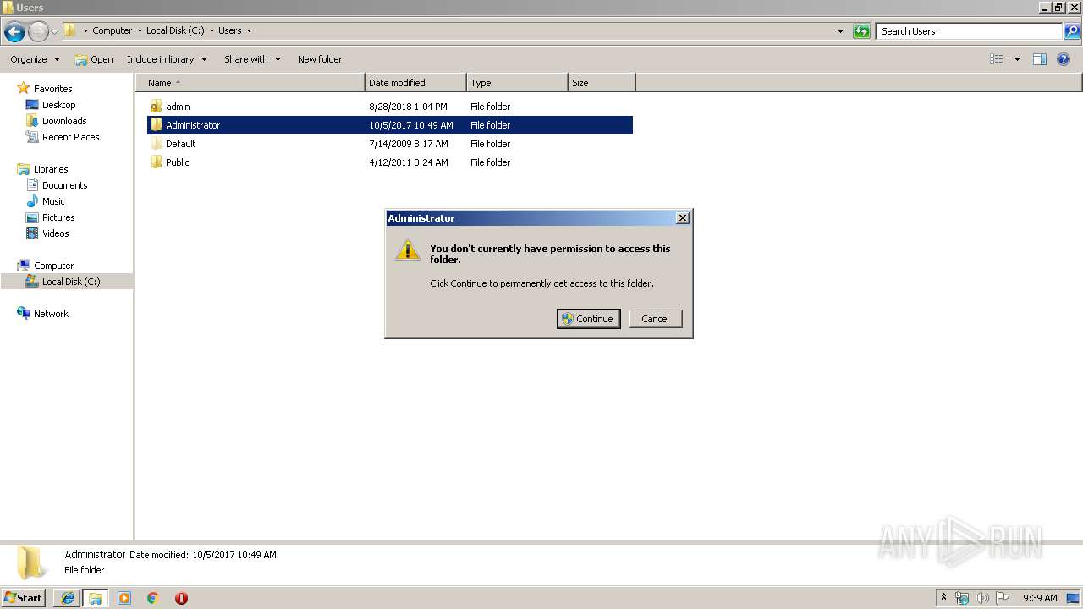Expand the arrow after Users in address bar

point(249,30)
